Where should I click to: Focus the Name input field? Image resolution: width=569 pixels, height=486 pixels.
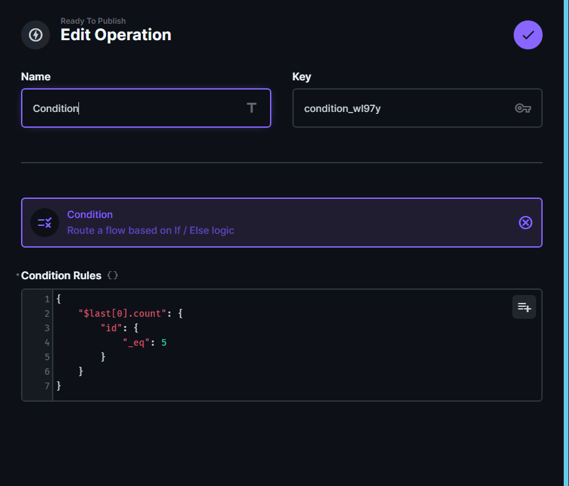coord(132,108)
